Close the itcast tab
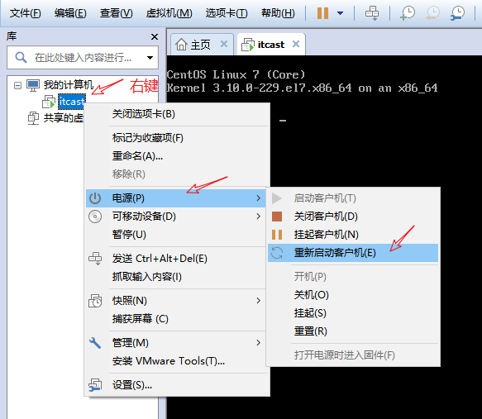 click(296, 44)
